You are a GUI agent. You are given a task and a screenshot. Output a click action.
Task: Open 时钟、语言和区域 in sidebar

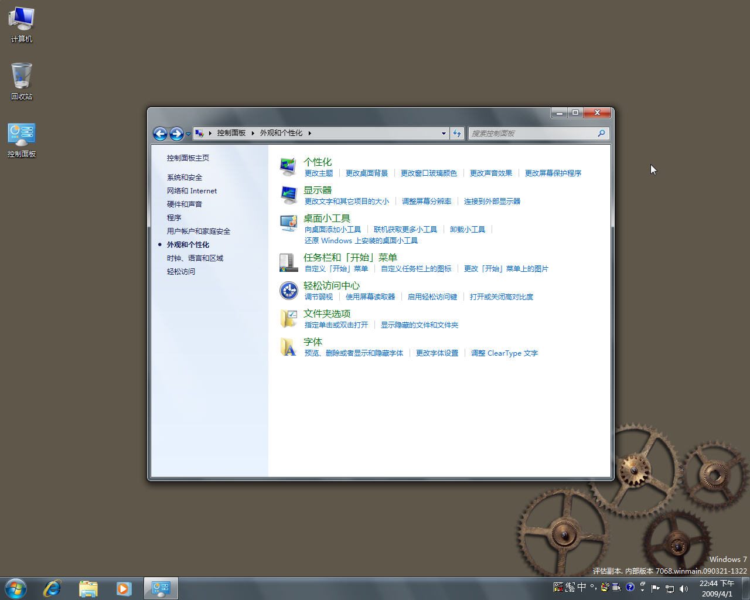coord(195,258)
